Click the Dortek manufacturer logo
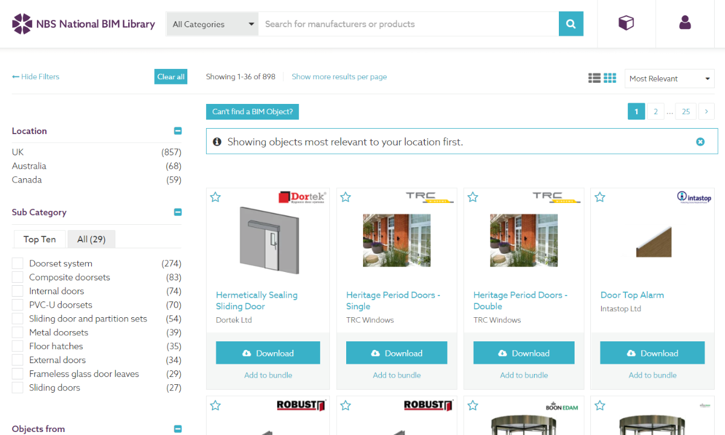725x435 pixels. [x=302, y=197]
